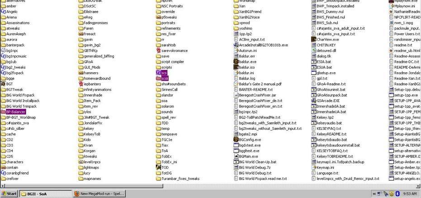Switch to New MegaMod run Firefox window

(x=99, y=193)
